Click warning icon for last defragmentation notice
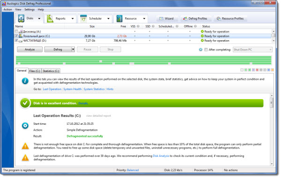The height and width of the screenshot is (178, 281). pos(25,157)
